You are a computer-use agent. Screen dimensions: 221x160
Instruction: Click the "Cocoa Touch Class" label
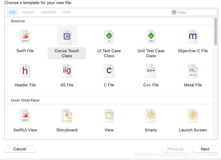(67, 53)
